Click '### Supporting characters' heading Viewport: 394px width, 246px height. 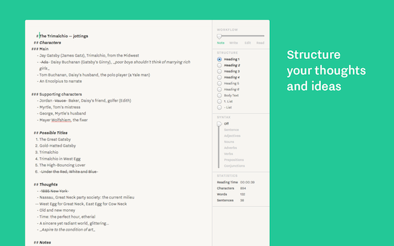point(57,94)
